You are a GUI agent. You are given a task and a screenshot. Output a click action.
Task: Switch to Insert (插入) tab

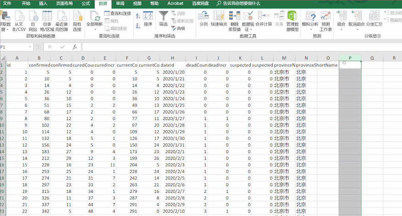click(x=43, y=4)
